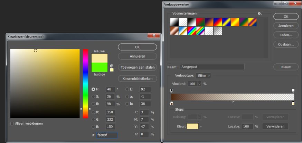Viewport: 302px width, 143px height.
Task: Expand the Vloeiend percentage dropdown arrow
Action: click(x=199, y=84)
